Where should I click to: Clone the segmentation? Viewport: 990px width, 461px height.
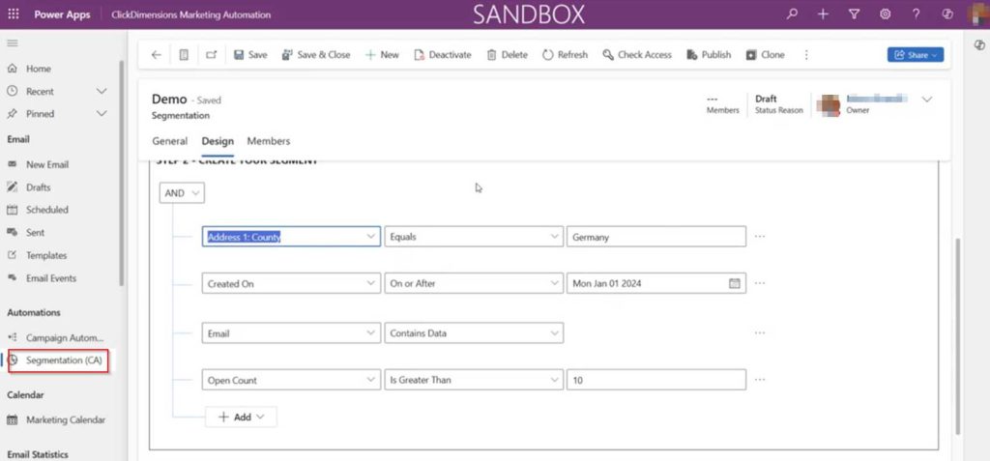766,55
